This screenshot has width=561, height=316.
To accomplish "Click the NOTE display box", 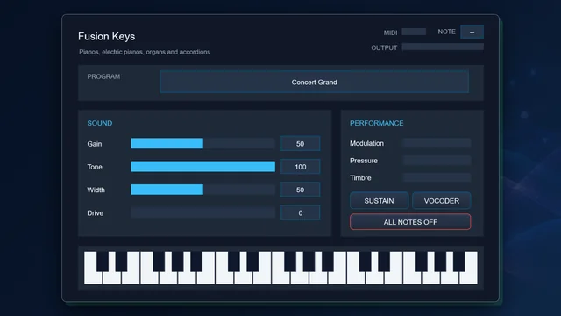I will [472, 32].
